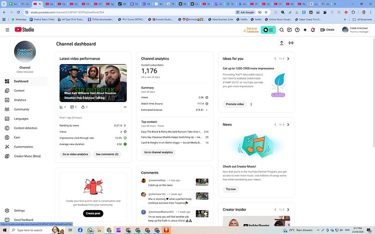The image size is (375, 234).
Task: Expand Ranking by views arrow
Action: 125,125
